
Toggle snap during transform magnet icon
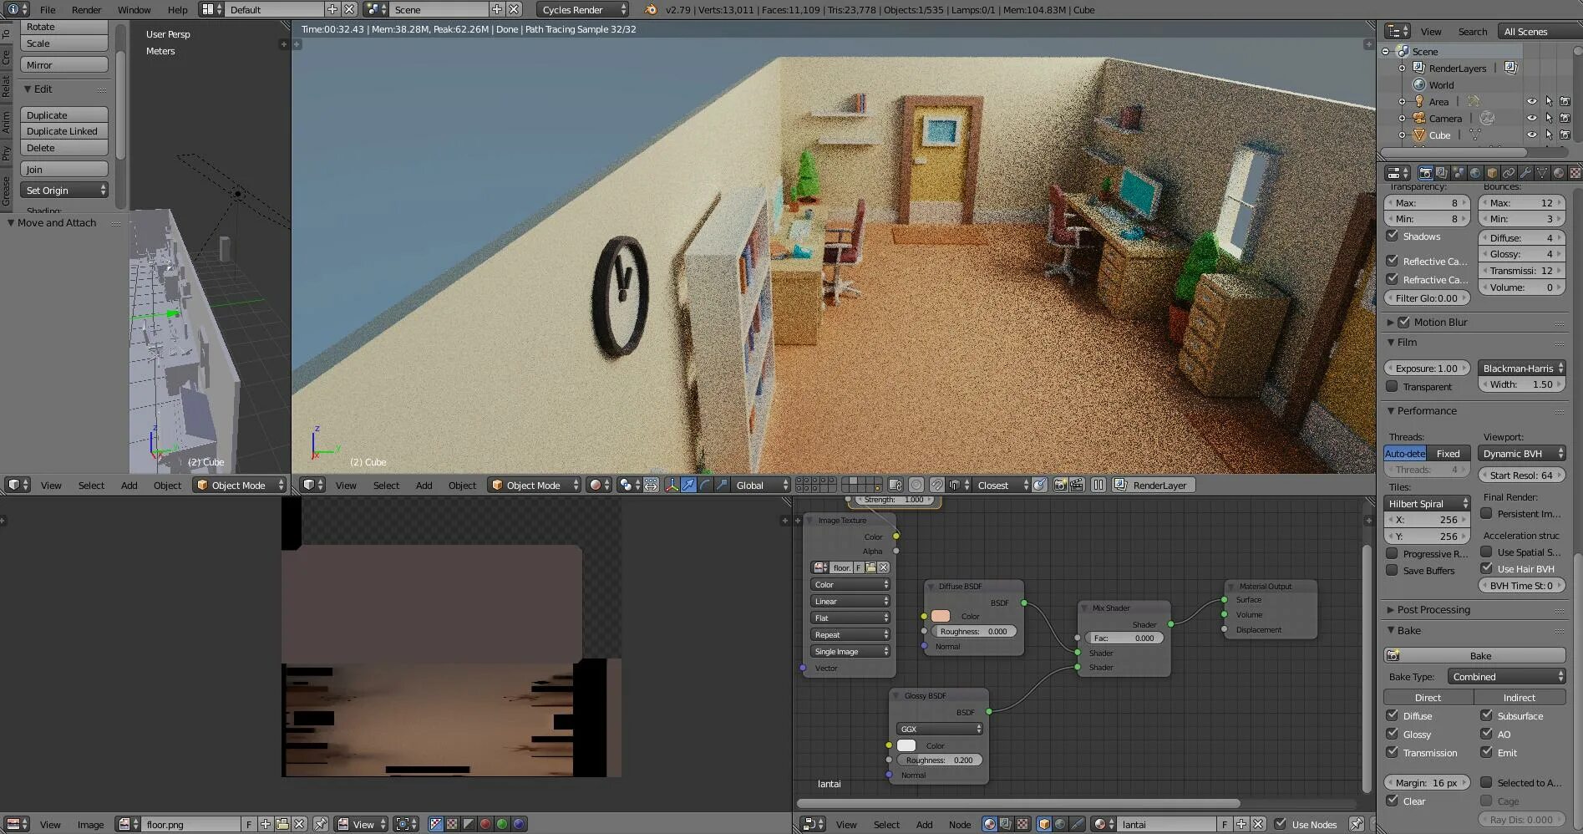pyautogui.click(x=936, y=485)
